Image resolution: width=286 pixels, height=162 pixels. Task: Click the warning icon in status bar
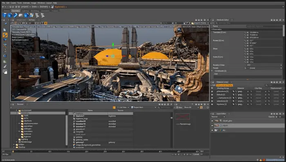261,160
